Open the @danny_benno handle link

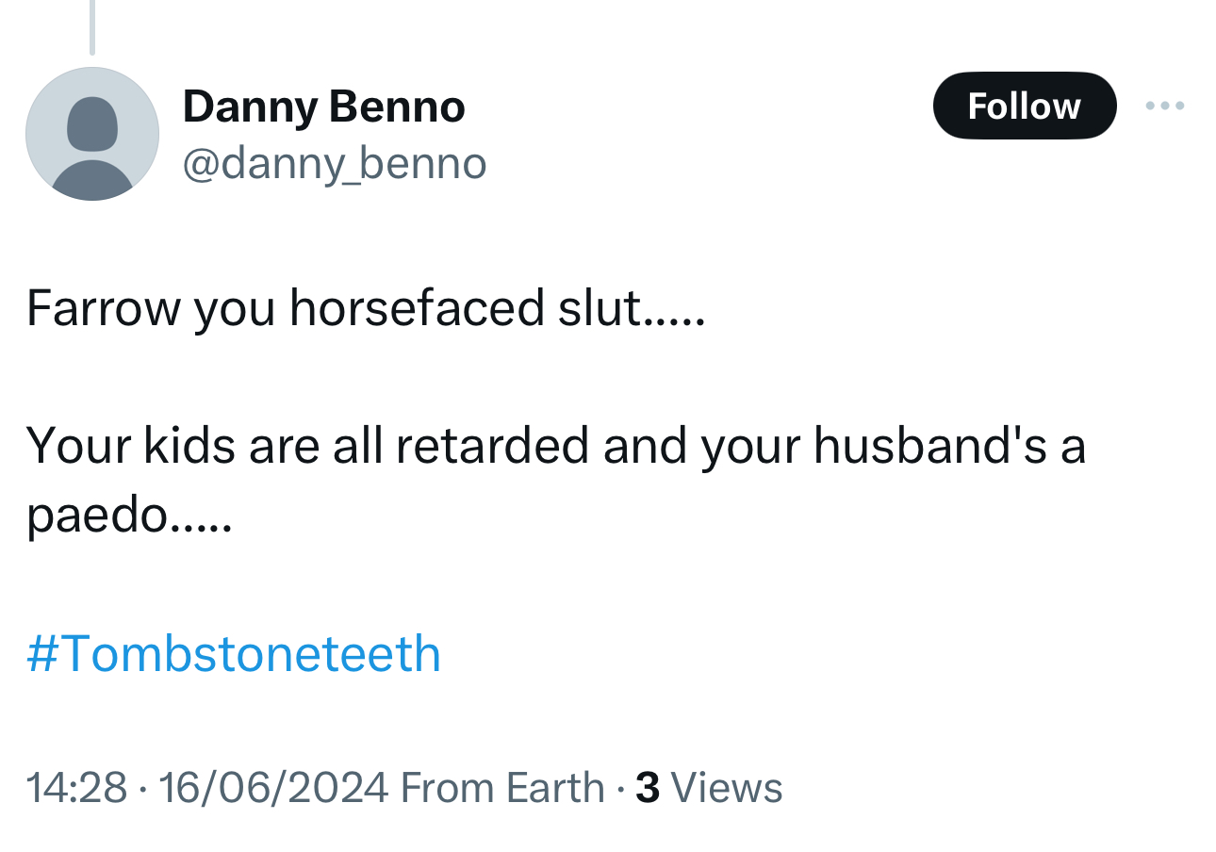334,163
